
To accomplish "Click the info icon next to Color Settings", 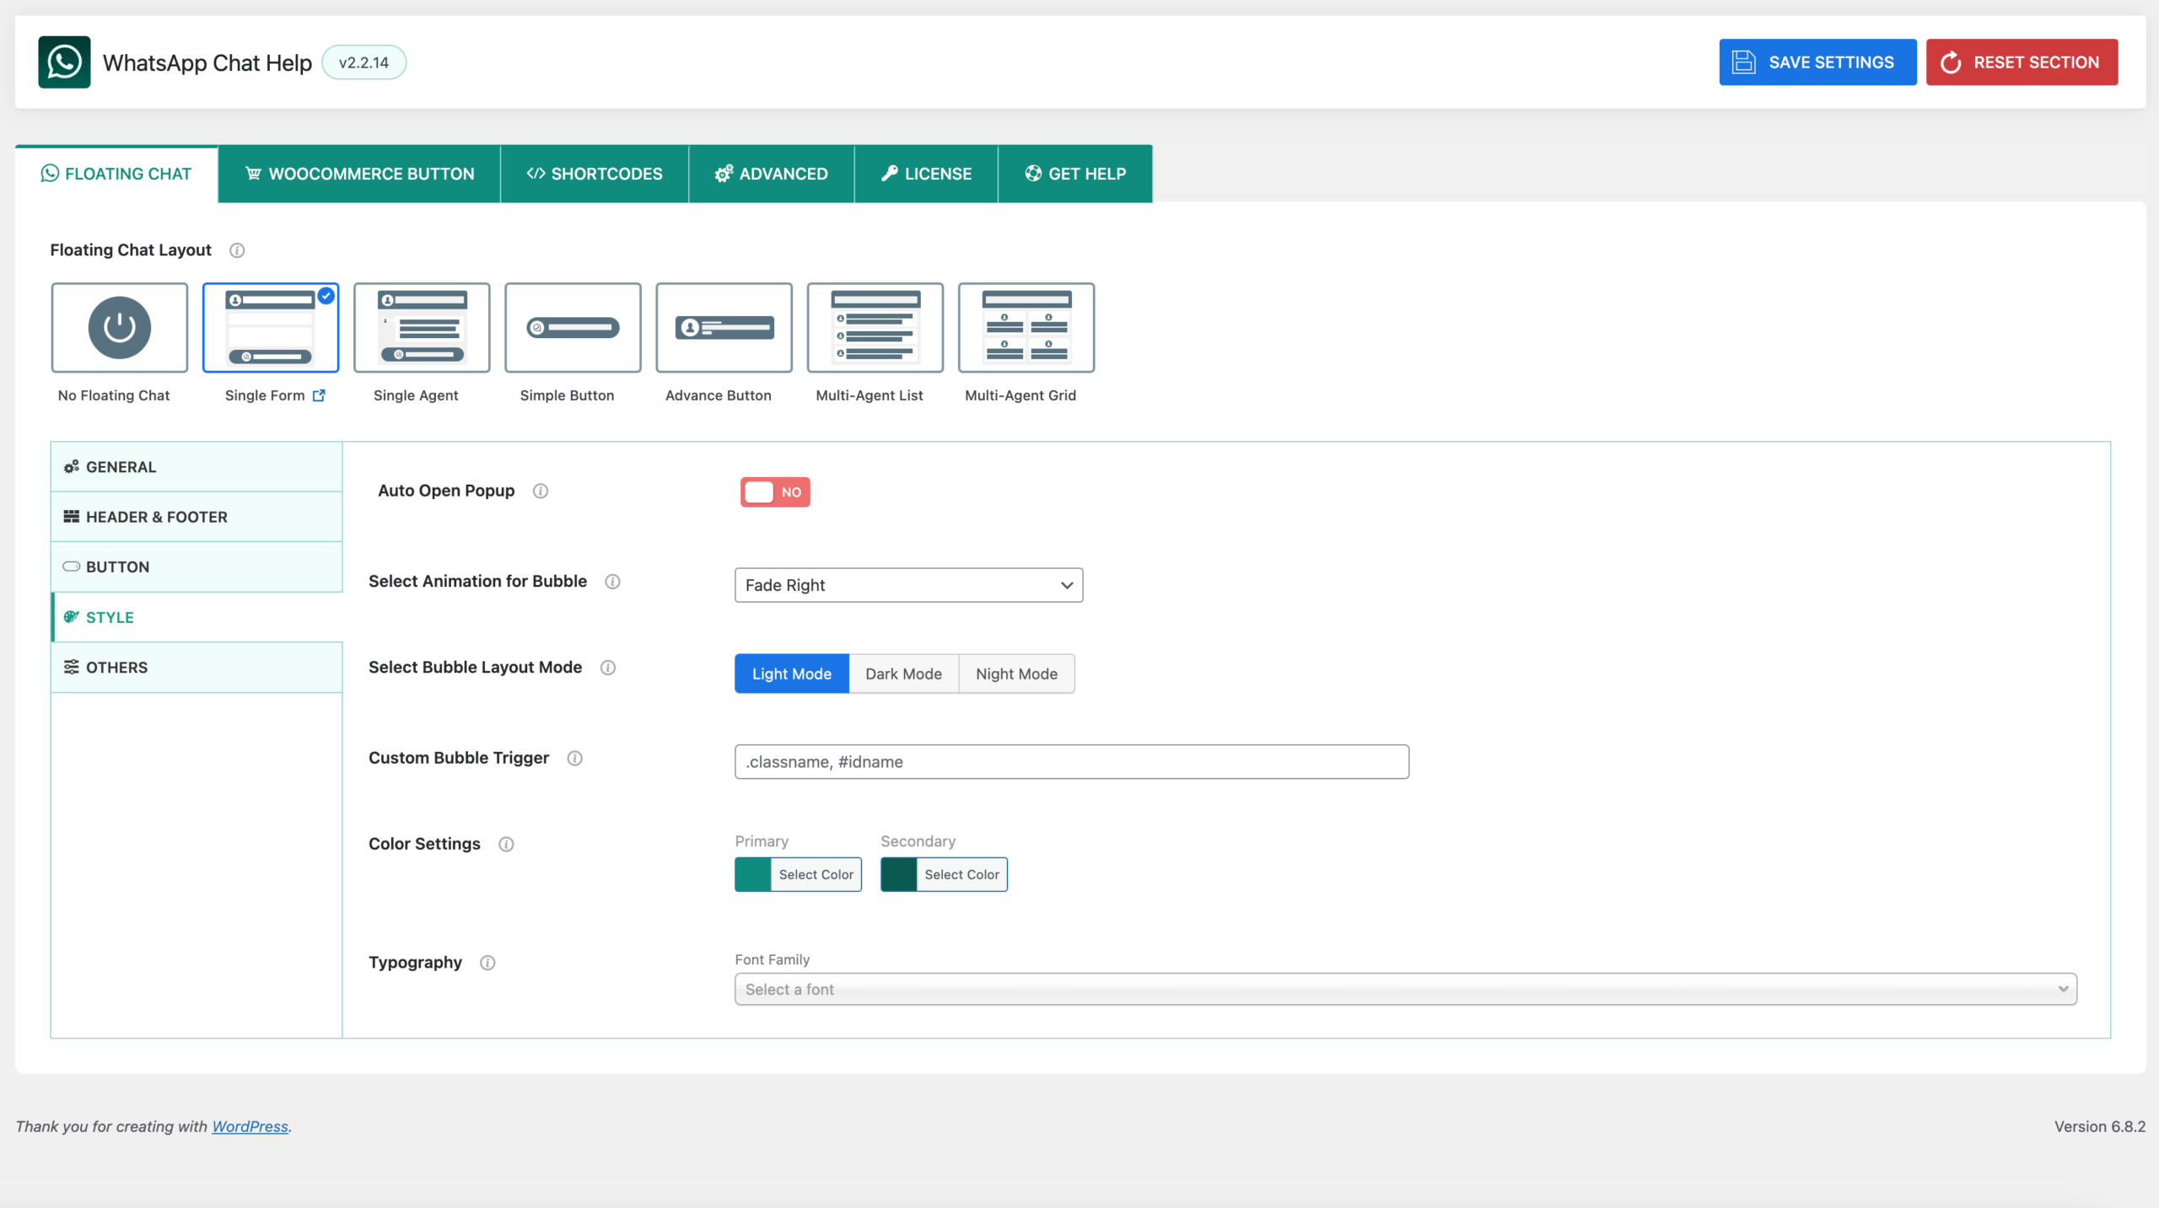I will point(506,844).
